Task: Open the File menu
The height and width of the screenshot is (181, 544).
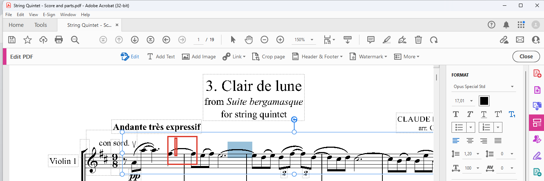Action: [x=9, y=15]
